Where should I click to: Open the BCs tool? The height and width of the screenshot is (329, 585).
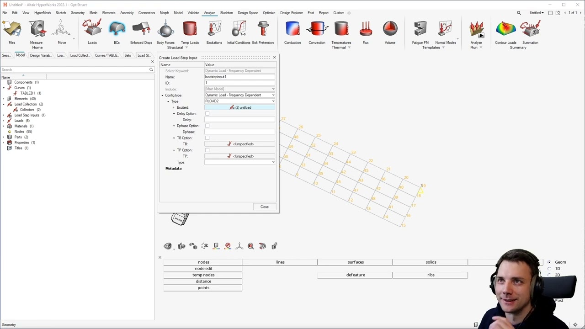117,33
